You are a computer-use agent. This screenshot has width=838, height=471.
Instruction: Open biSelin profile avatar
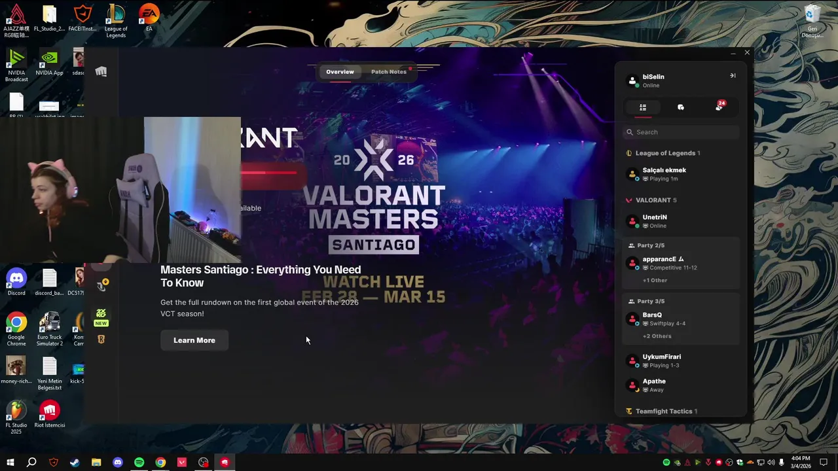click(632, 81)
